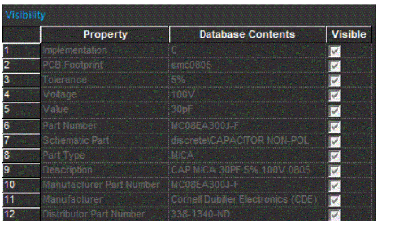Click the Property column header
The height and width of the screenshot is (226, 403).
(x=105, y=34)
